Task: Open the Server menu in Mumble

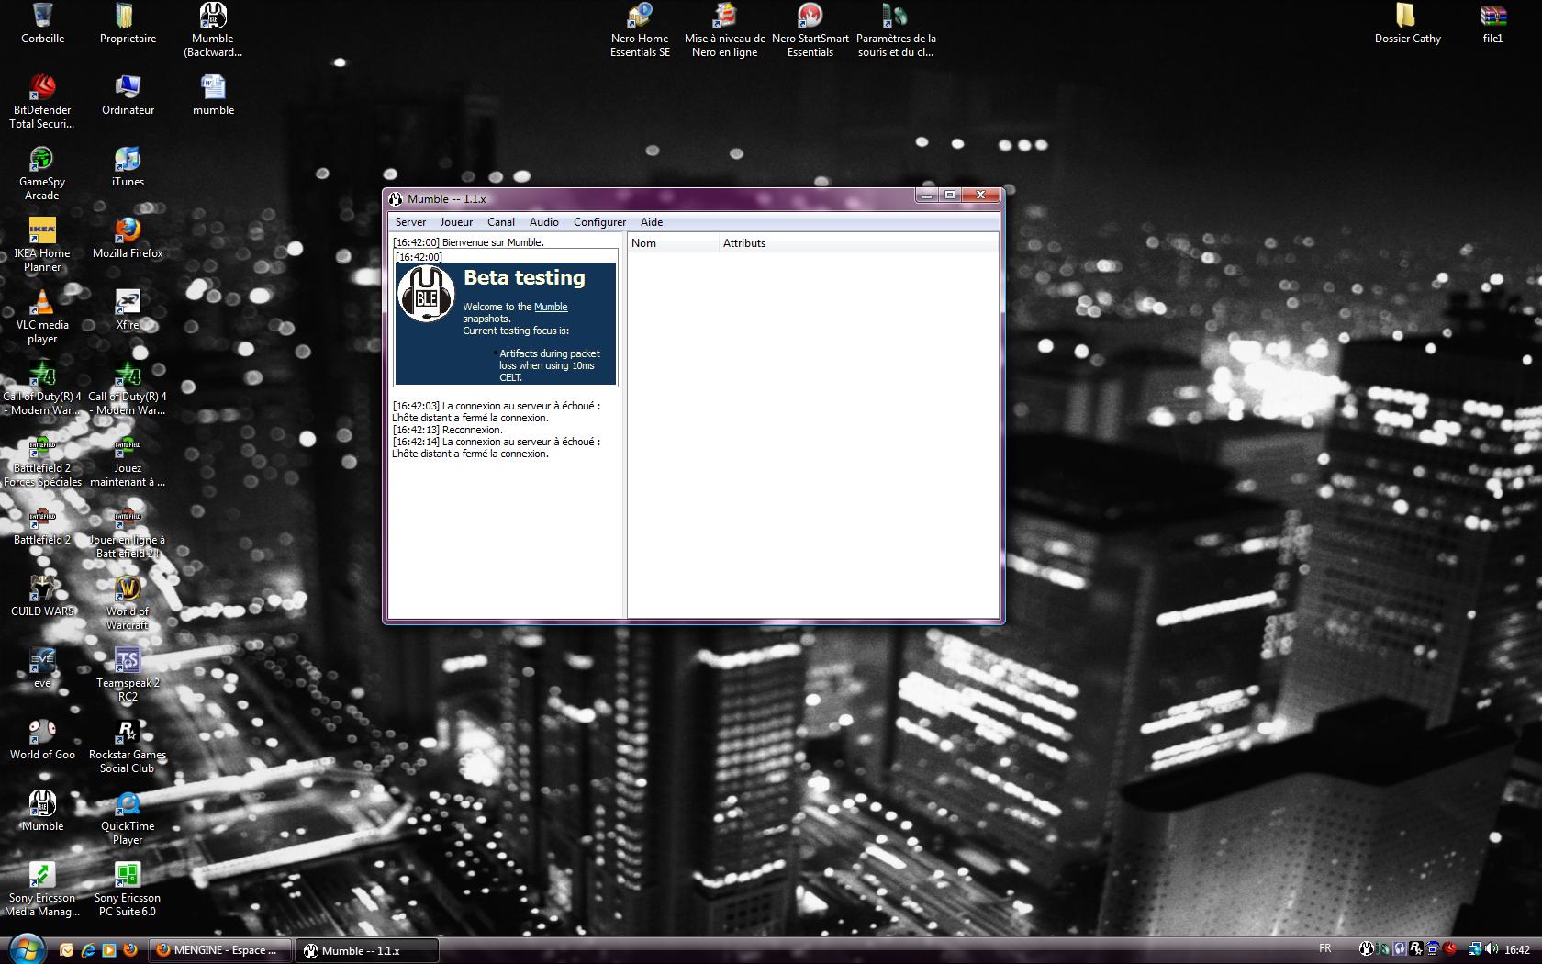Action: (410, 222)
